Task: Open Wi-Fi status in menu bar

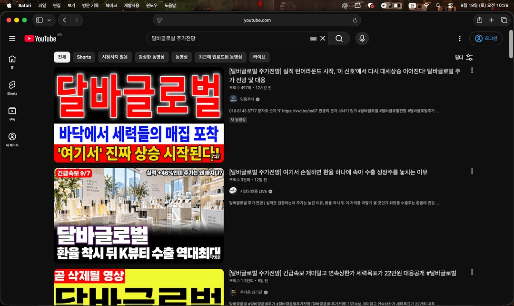Action: 426,5
